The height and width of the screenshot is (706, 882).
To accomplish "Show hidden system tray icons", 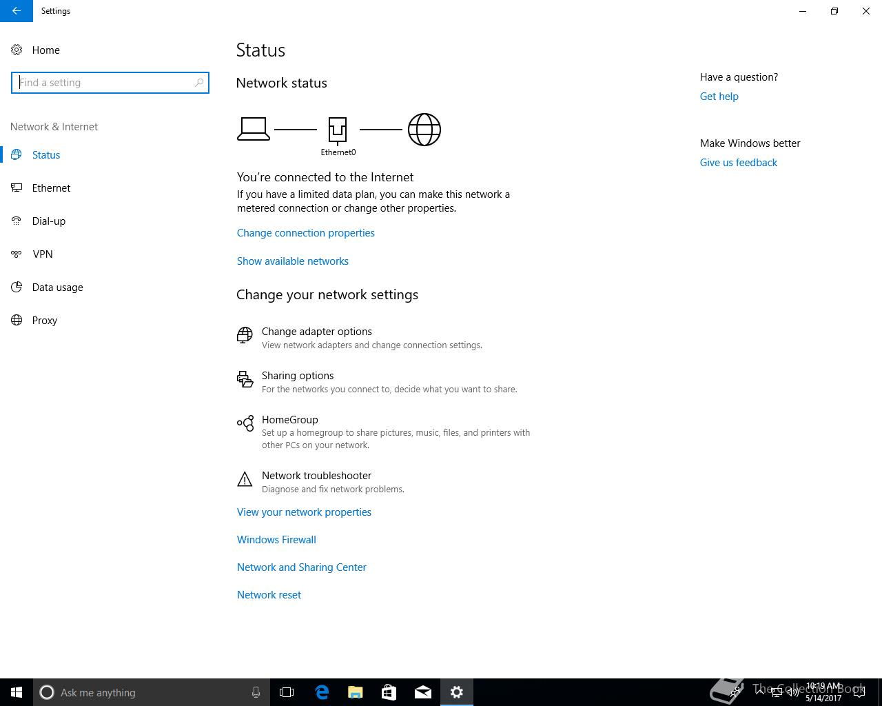I will click(x=760, y=692).
